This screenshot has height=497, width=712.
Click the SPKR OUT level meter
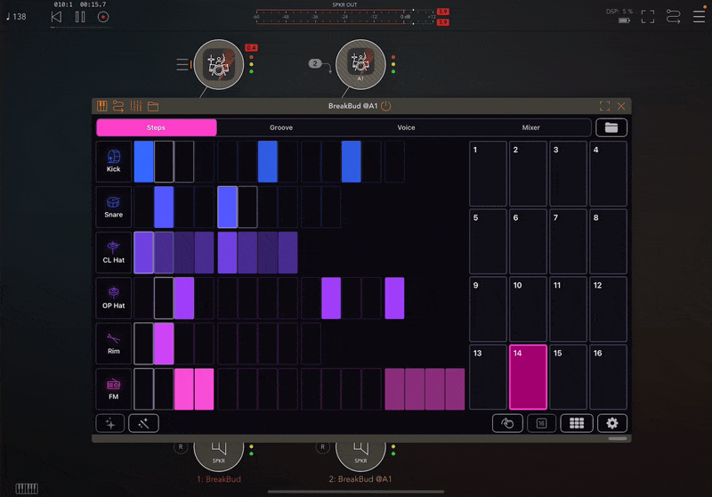345,17
